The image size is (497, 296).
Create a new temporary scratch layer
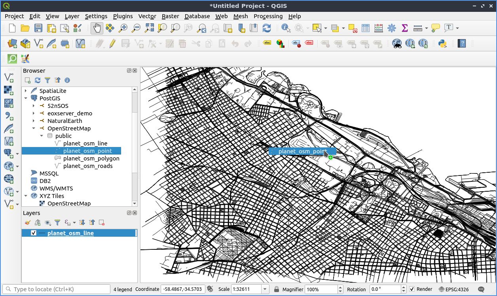(64, 43)
